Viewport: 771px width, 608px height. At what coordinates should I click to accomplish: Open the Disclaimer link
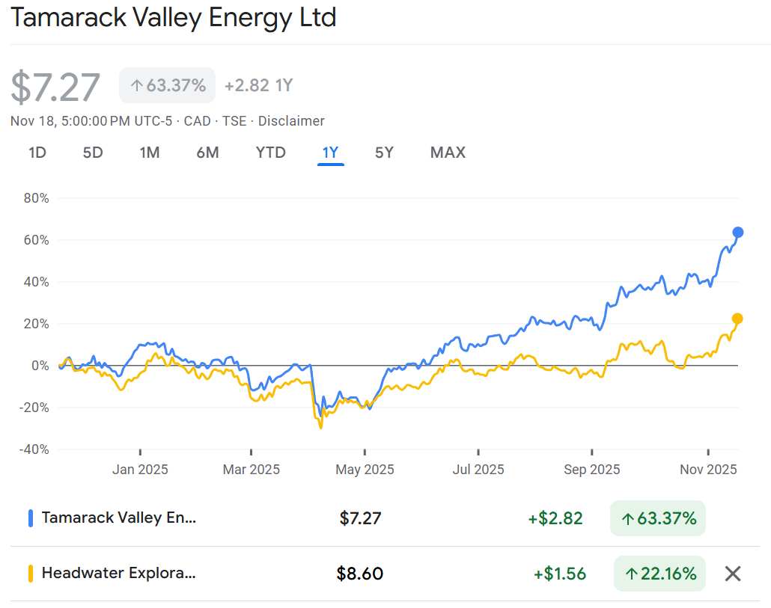click(291, 121)
